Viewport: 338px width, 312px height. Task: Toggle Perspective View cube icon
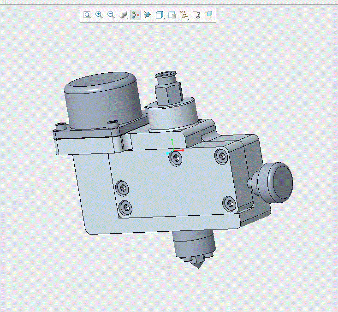coord(208,15)
